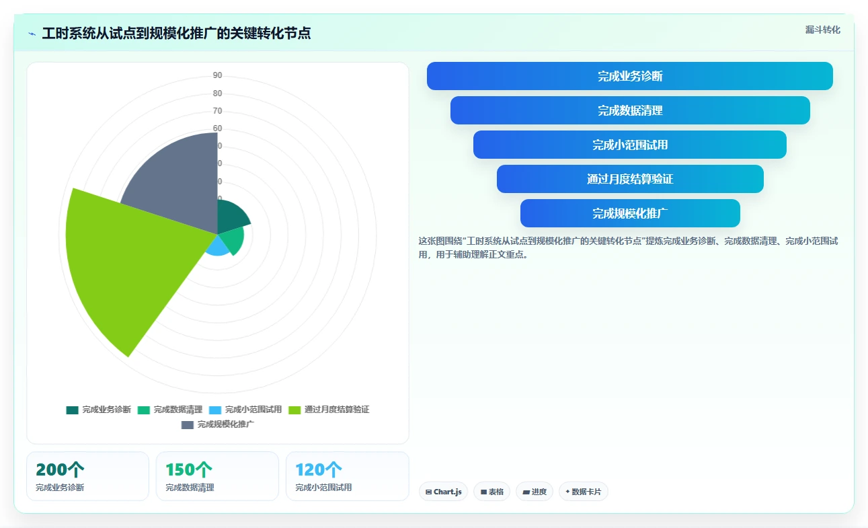Select the 通过月度结算验证 funnel bar
The height and width of the screenshot is (528, 868).
630,179
